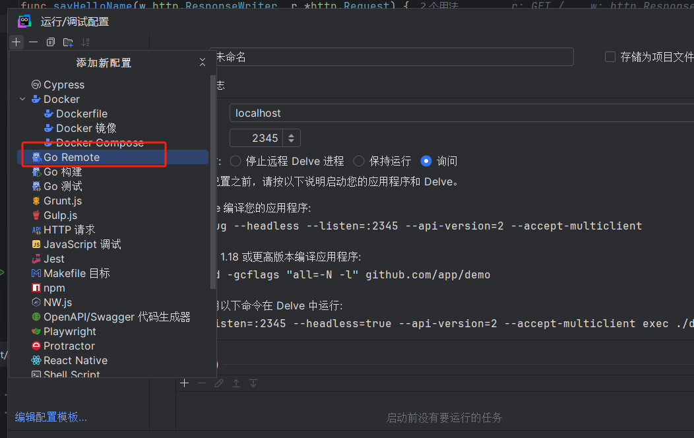Click the Playwright masks icon
Viewport: 694px width, 438px height.
(x=36, y=331)
